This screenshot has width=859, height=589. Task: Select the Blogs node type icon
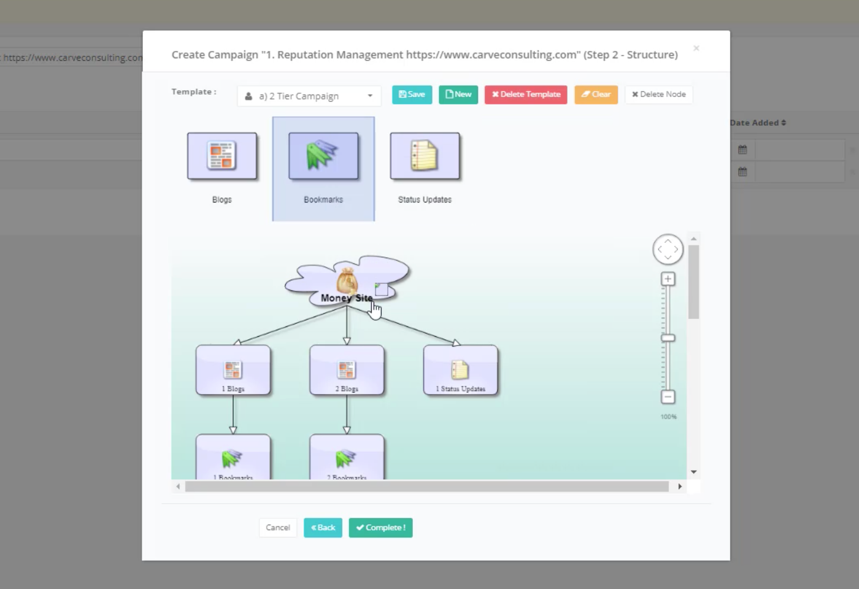222,156
